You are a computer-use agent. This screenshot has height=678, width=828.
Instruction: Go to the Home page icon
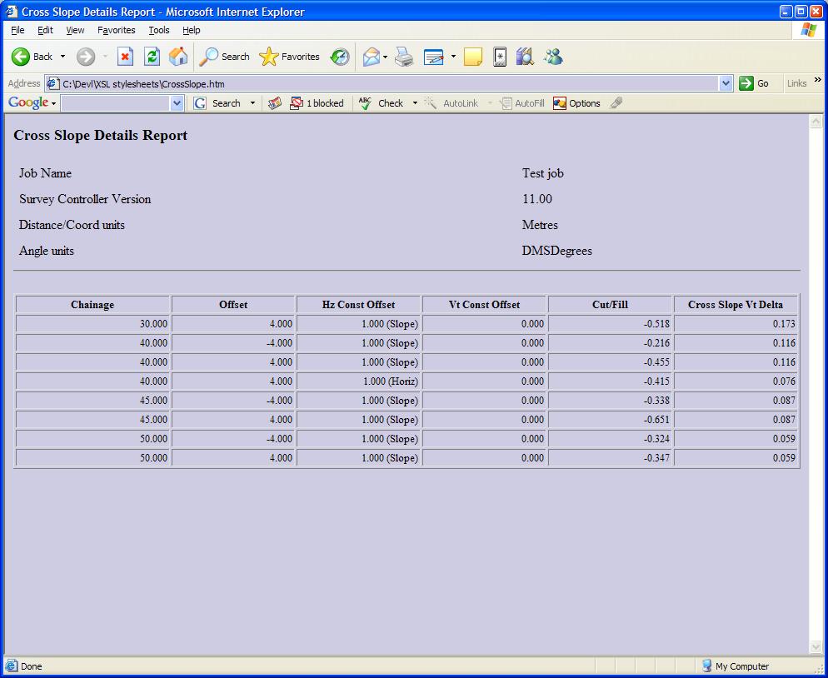point(178,57)
